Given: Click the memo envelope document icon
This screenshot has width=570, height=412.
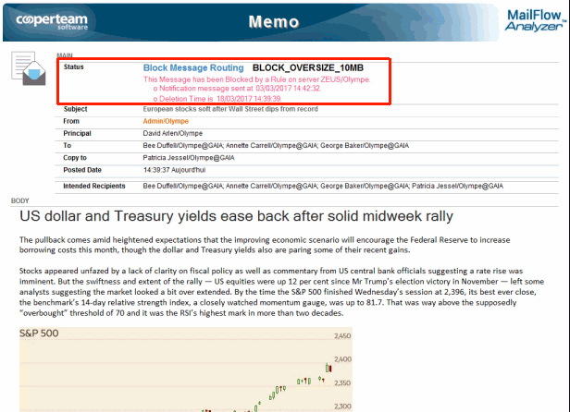Looking at the screenshot, I should [29, 68].
